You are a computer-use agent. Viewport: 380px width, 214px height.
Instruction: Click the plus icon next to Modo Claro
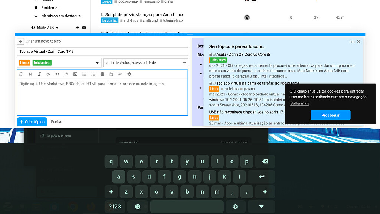click(78, 27)
